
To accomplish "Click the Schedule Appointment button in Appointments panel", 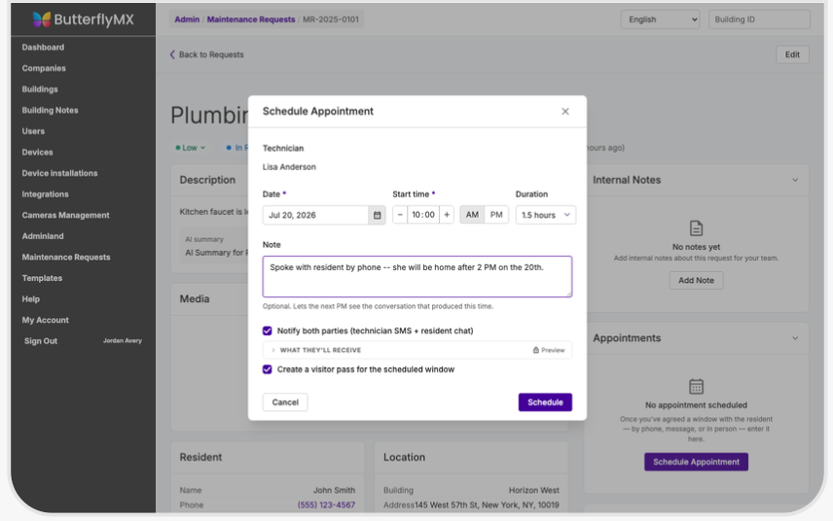I will [696, 462].
